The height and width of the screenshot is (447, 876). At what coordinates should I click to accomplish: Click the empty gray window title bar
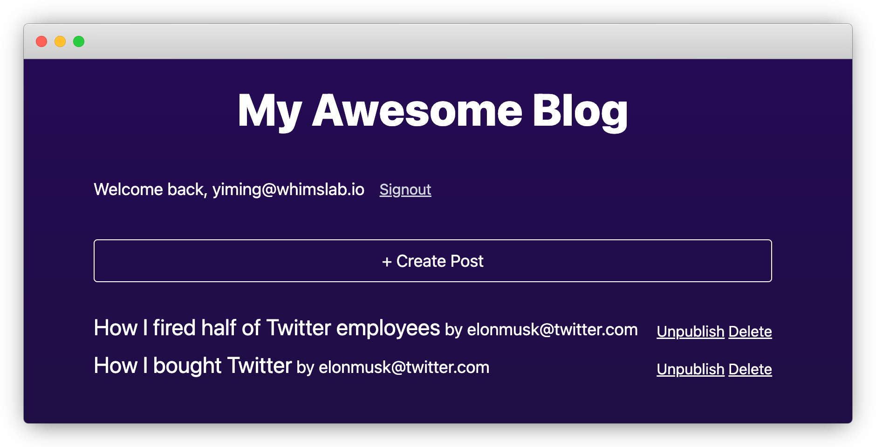pyautogui.click(x=466, y=41)
